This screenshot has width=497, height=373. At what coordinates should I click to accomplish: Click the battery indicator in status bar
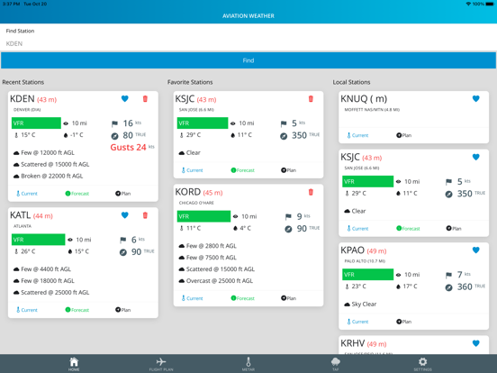pyautogui.click(x=490, y=4)
